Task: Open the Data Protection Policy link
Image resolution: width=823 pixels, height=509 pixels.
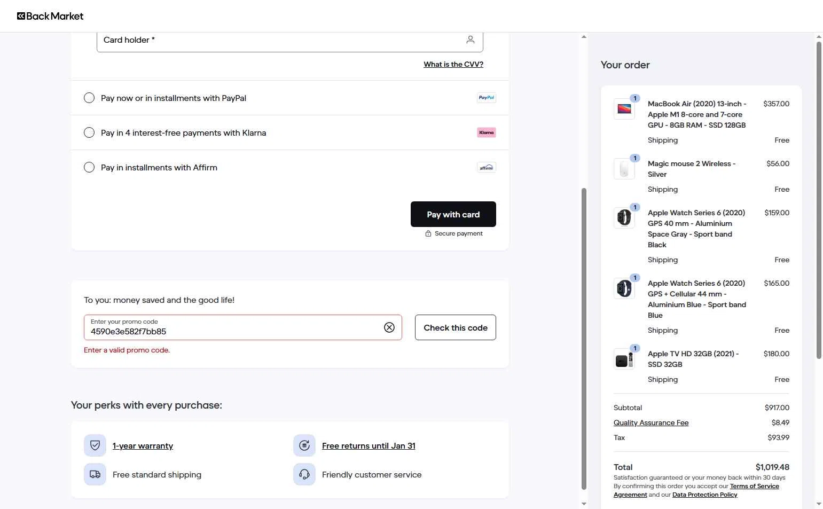Action: tap(704, 495)
